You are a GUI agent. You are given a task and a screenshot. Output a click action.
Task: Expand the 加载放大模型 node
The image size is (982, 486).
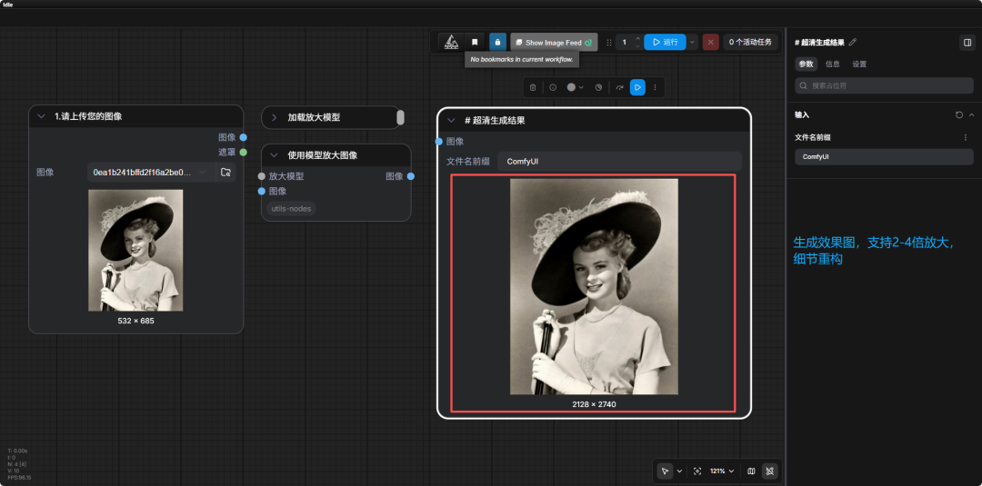tap(274, 117)
